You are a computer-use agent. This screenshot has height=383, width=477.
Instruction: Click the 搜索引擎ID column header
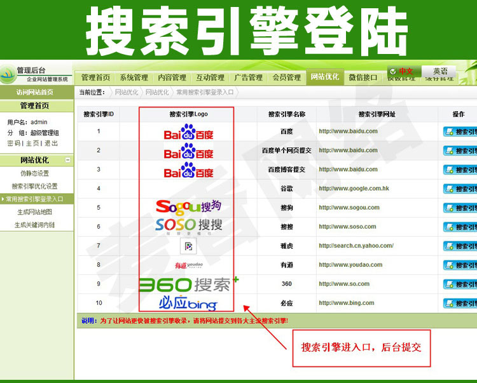coord(99,114)
